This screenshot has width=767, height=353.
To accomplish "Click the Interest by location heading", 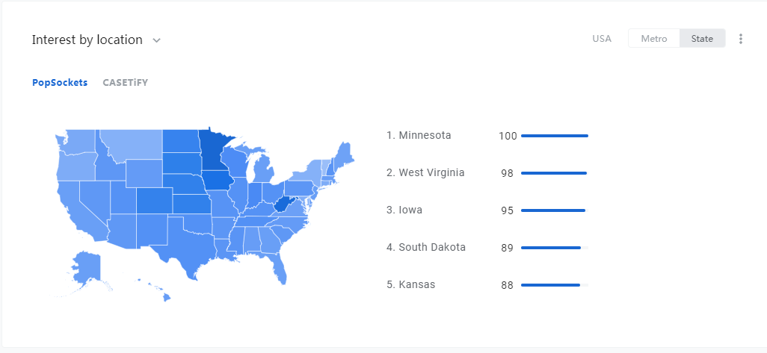I will click(87, 40).
